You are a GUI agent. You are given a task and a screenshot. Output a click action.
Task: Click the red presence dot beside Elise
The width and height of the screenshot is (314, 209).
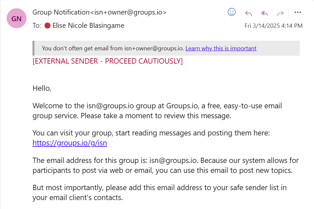click(47, 26)
